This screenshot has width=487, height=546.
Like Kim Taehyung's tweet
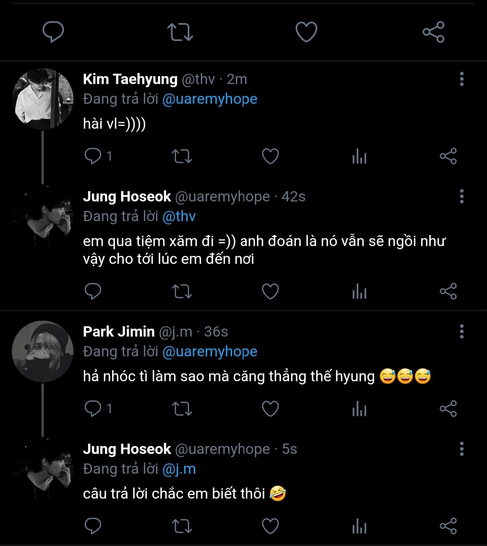(270, 156)
